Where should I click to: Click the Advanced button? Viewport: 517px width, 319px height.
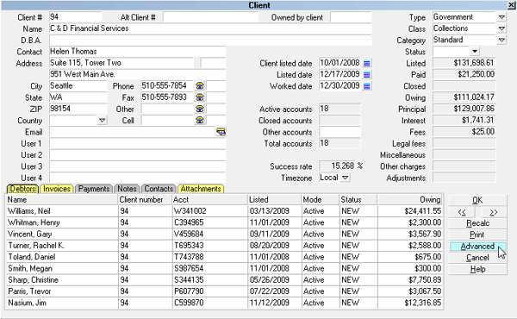pyautogui.click(x=477, y=247)
